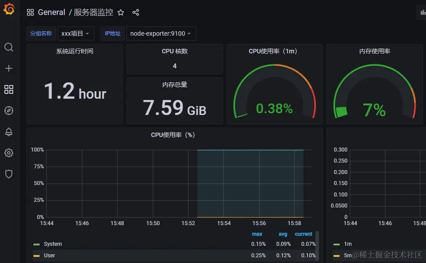Open the 内存总量 panel title menu
This screenshot has width=426, height=263.
(175, 85)
